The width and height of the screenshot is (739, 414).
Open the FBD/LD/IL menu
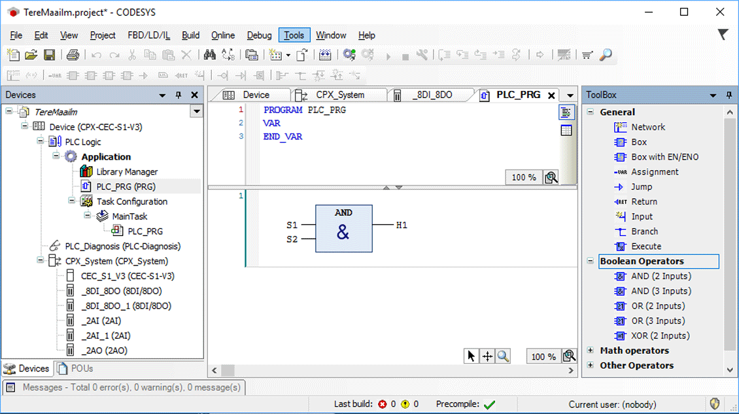click(148, 35)
